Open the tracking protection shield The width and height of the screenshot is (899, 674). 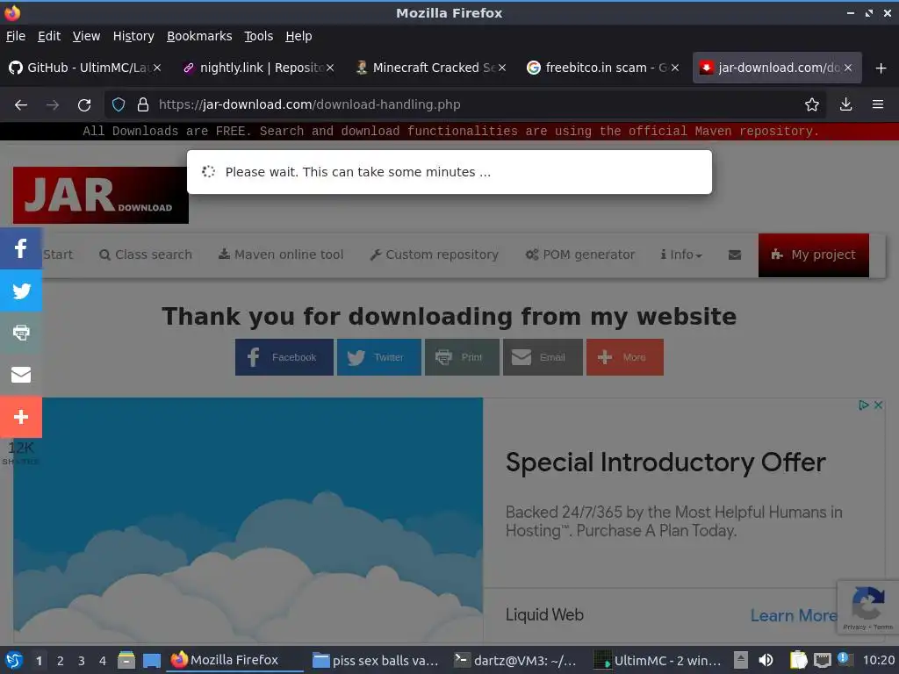(119, 104)
